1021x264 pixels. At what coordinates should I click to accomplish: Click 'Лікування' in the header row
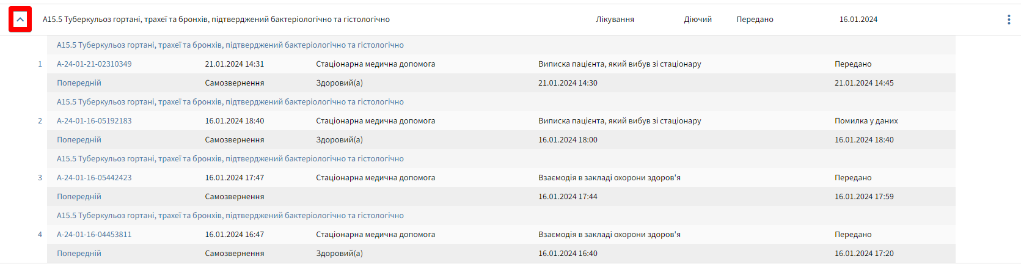click(x=615, y=20)
